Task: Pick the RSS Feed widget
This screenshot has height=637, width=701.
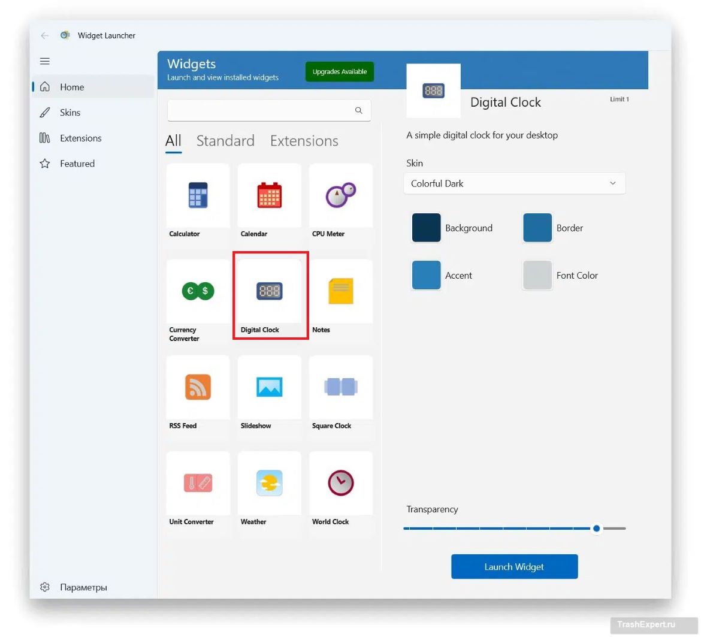Action: [x=198, y=387]
